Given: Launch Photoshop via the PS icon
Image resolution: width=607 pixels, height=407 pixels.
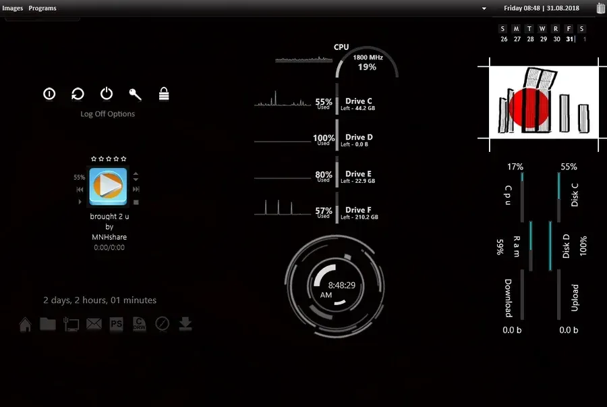Looking at the screenshot, I should pyautogui.click(x=116, y=324).
